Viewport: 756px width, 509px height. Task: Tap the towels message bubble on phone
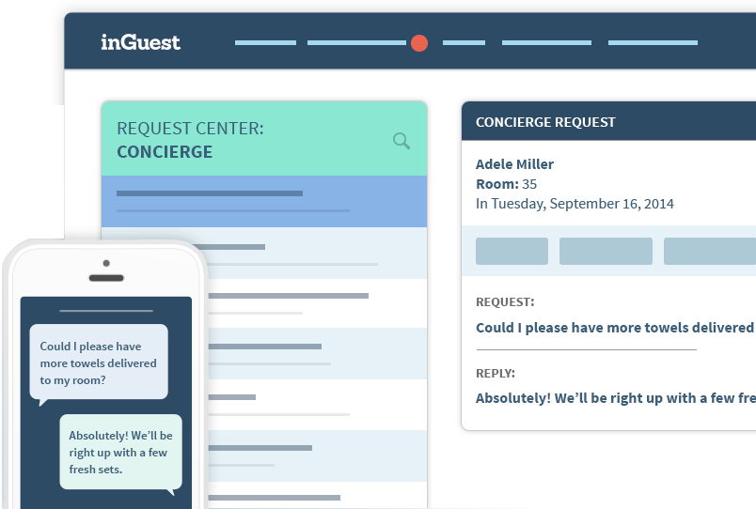[99, 362]
